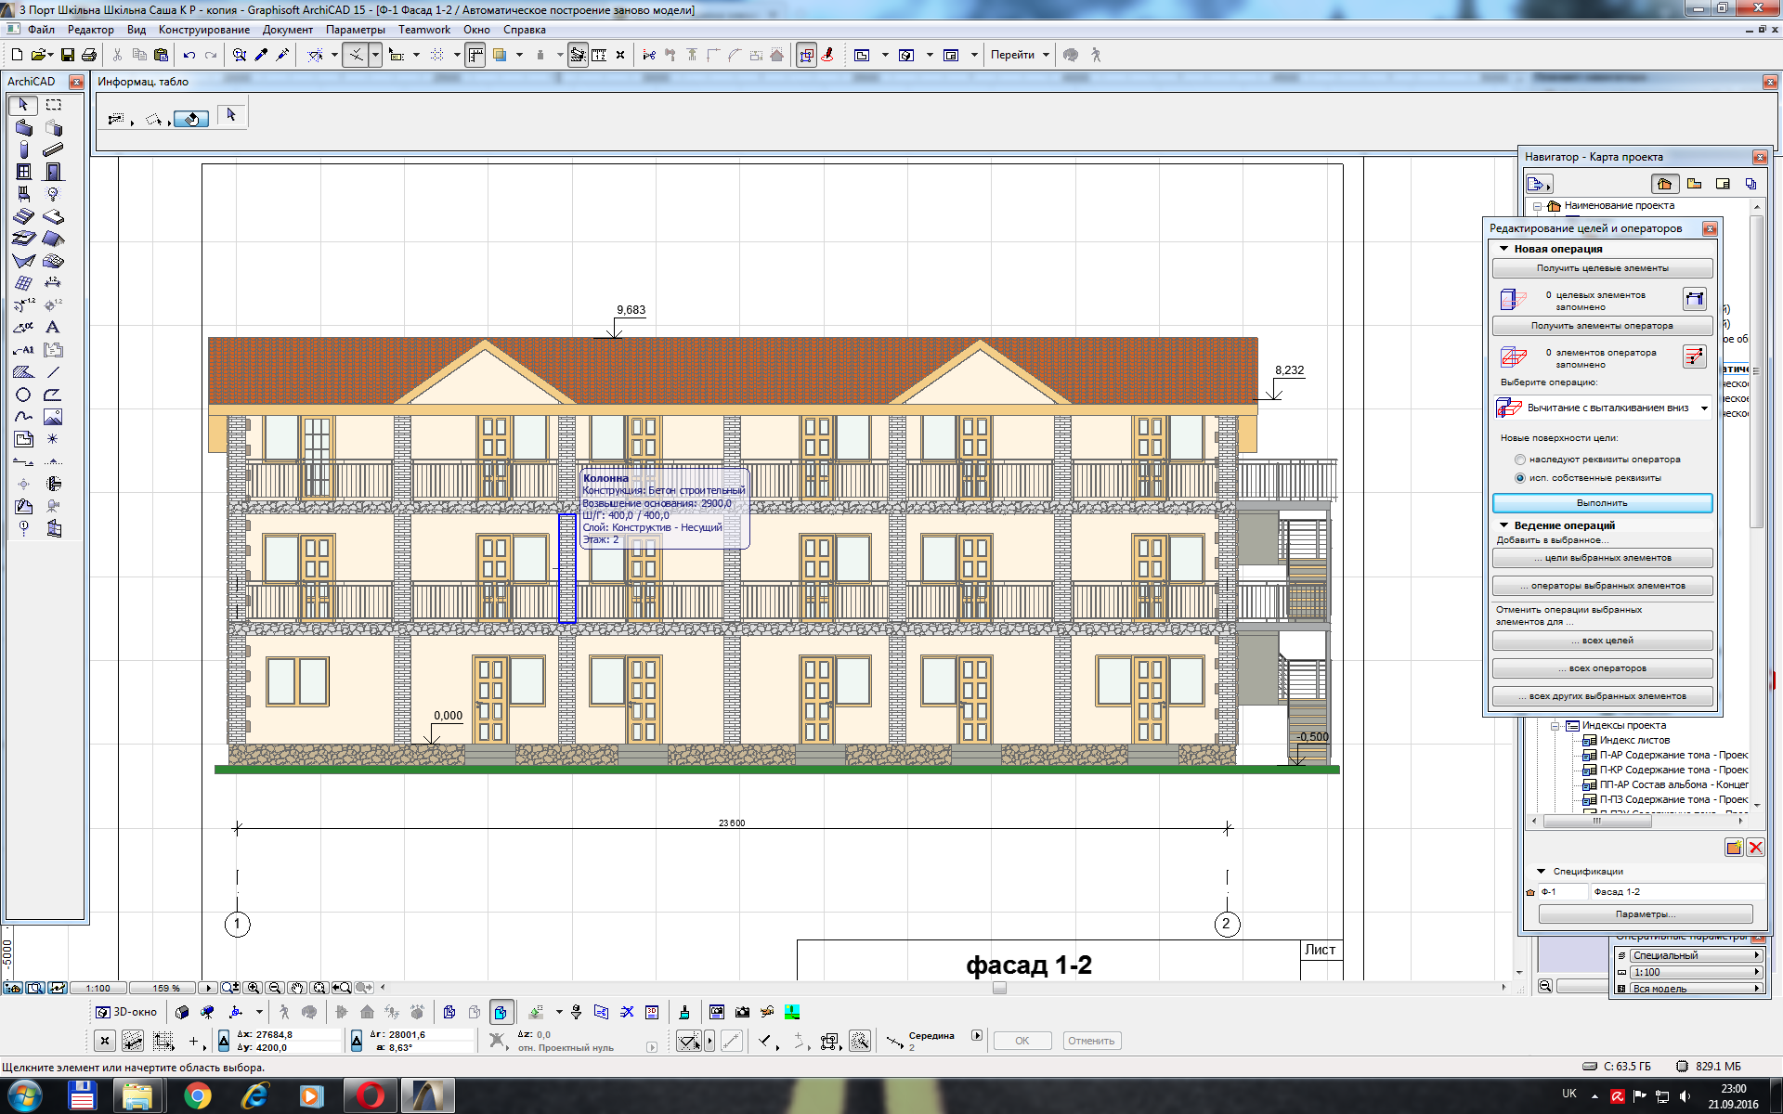1783x1114 pixels.
Task: Select the Circle/Arc tool
Action: click(x=23, y=395)
